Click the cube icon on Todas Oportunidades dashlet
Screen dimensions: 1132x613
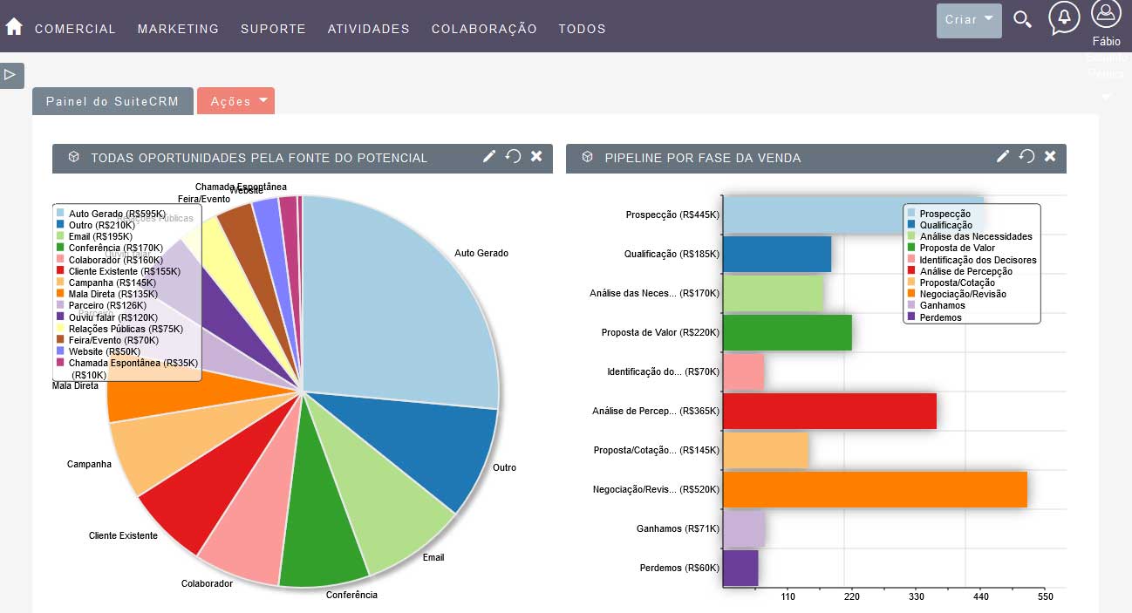[74, 157]
